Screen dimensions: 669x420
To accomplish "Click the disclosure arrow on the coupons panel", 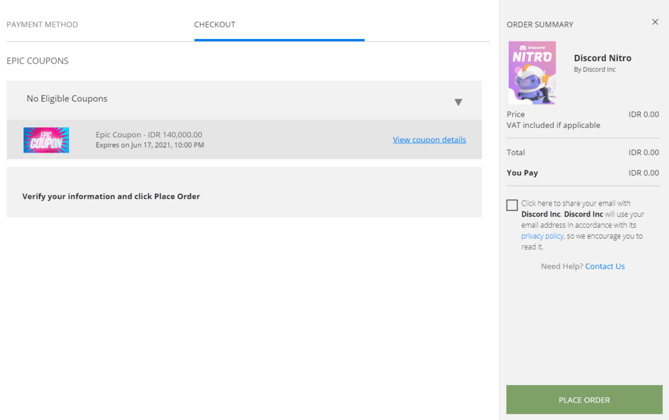I will pyautogui.click(x=458, y=101).
